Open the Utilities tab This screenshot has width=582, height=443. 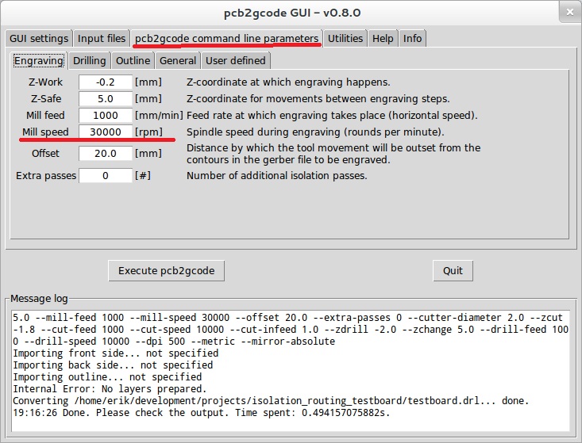345,39
